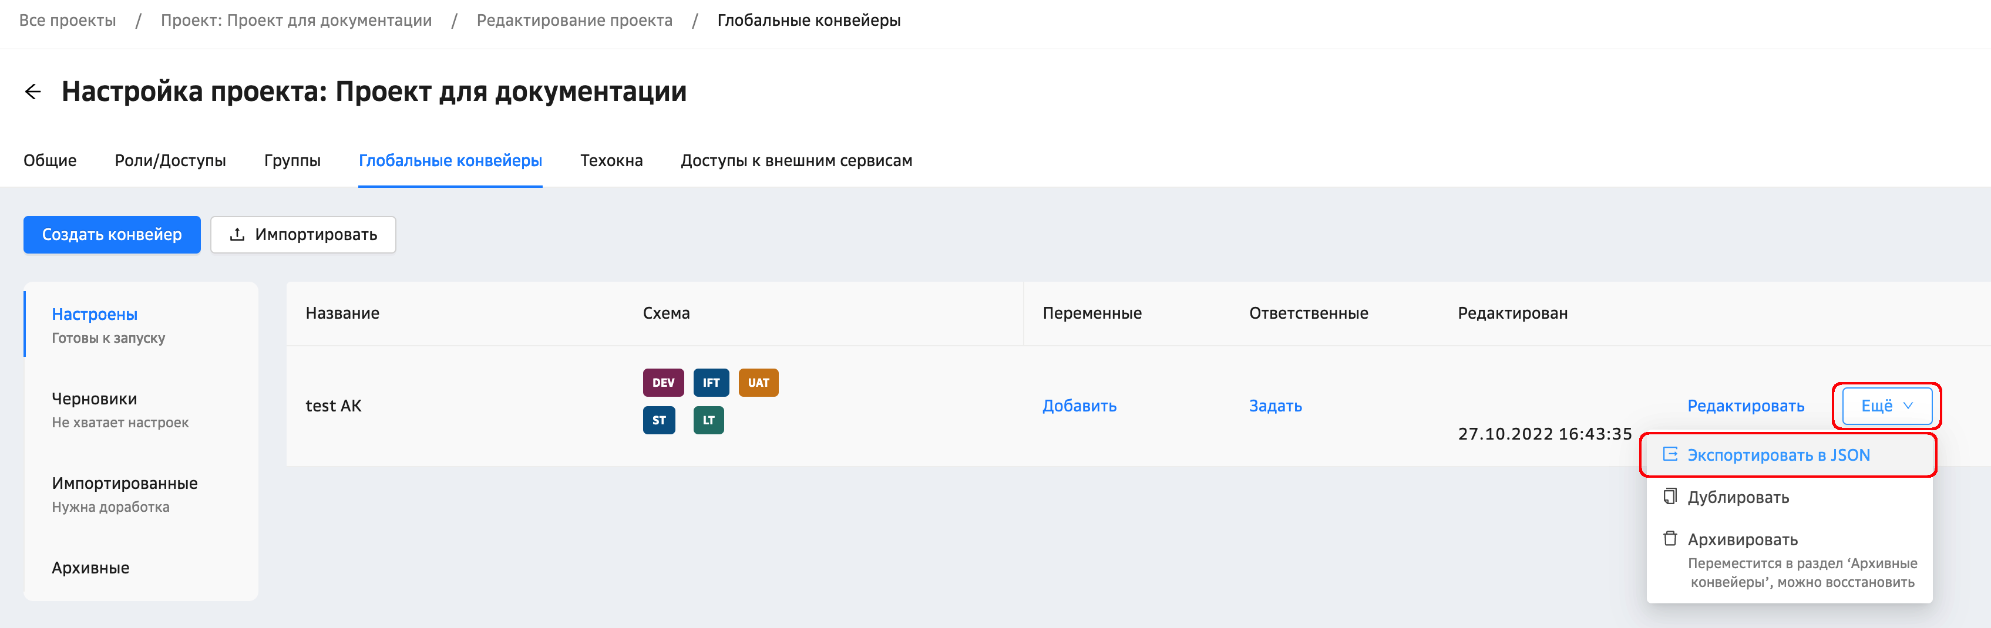Screen dimensions: 1991x628
Task: Open Доступы к внешним сервисам tab
Action: [795, 161]
